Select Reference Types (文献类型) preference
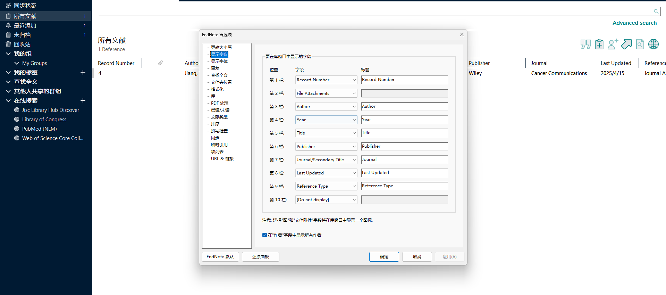666x295 pixels. tap(219, 117)
